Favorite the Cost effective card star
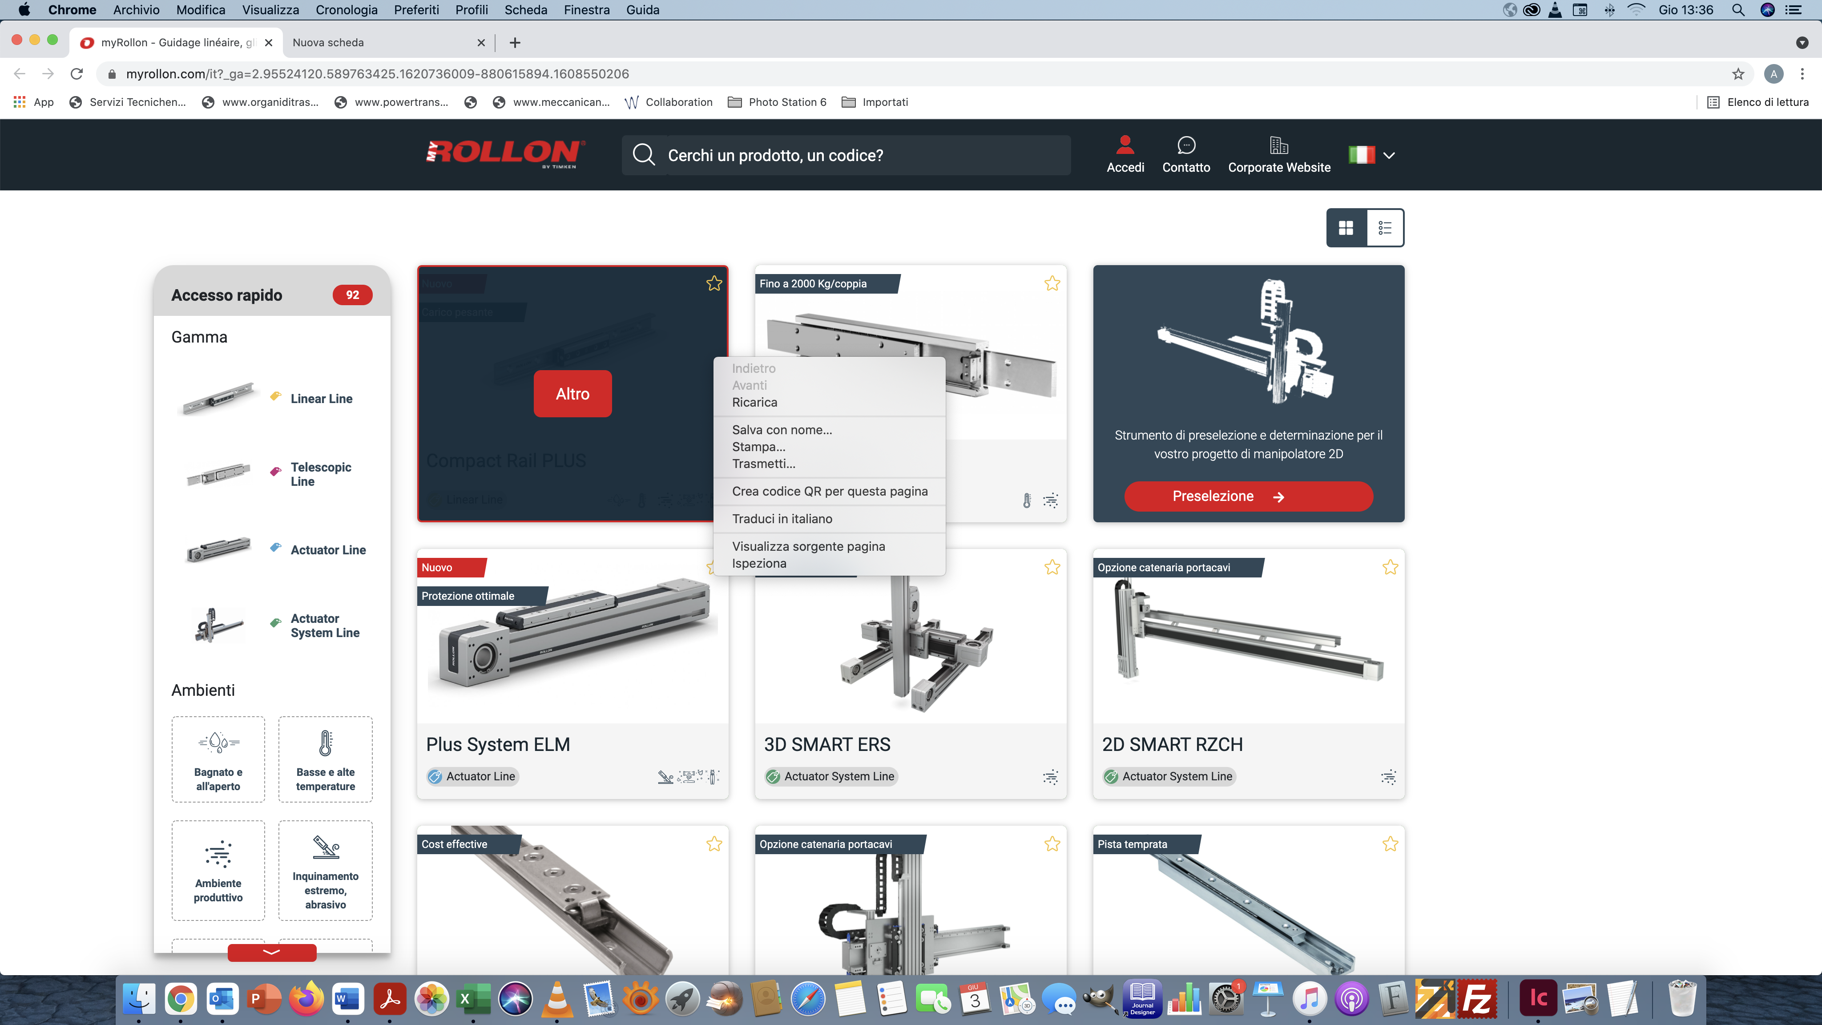The width and height of the screenshot is (1822, 1025). pyautogui.click(x=713, y=844)
